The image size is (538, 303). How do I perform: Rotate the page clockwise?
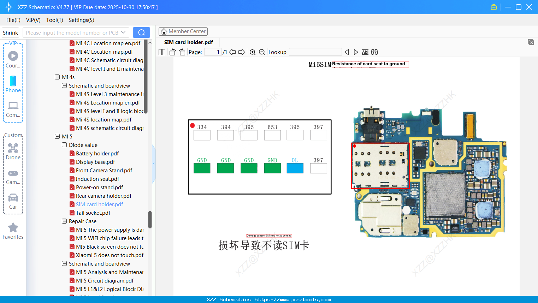pos(182,52)
